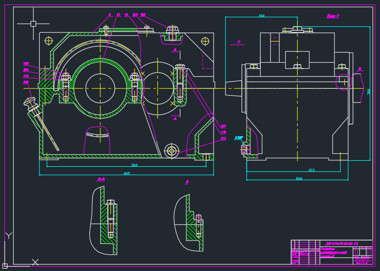Click the center of the large bearing bore
The height and width of the screenshot is (271, 380).
click(x=100, y=88)
